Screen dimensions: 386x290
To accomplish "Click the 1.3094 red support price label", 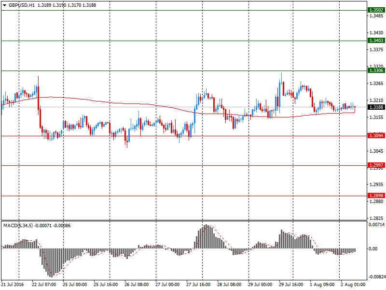I will [376, 135].
